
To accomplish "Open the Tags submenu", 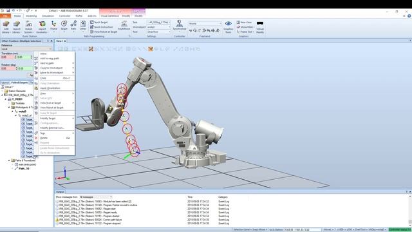I will tap(55, 133).
